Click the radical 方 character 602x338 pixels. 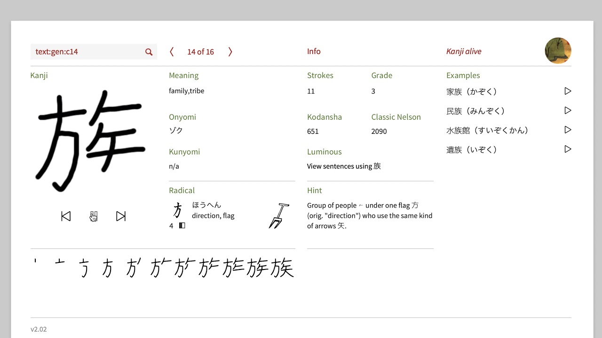[x=177, y=210]
